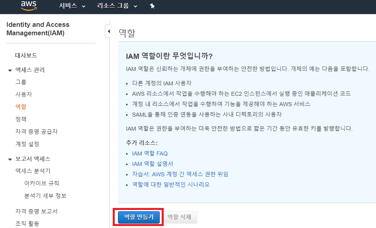376x228 pixels.
Task: Open the IAM 역할 FAQ link
Action: coord(150,153)
